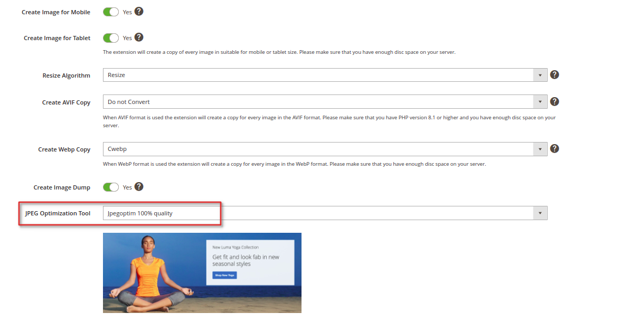Open the Create Webp Copy dropdown
This screenshot has width=631, height=322.
pyautogui.click(x=325, y=149)
